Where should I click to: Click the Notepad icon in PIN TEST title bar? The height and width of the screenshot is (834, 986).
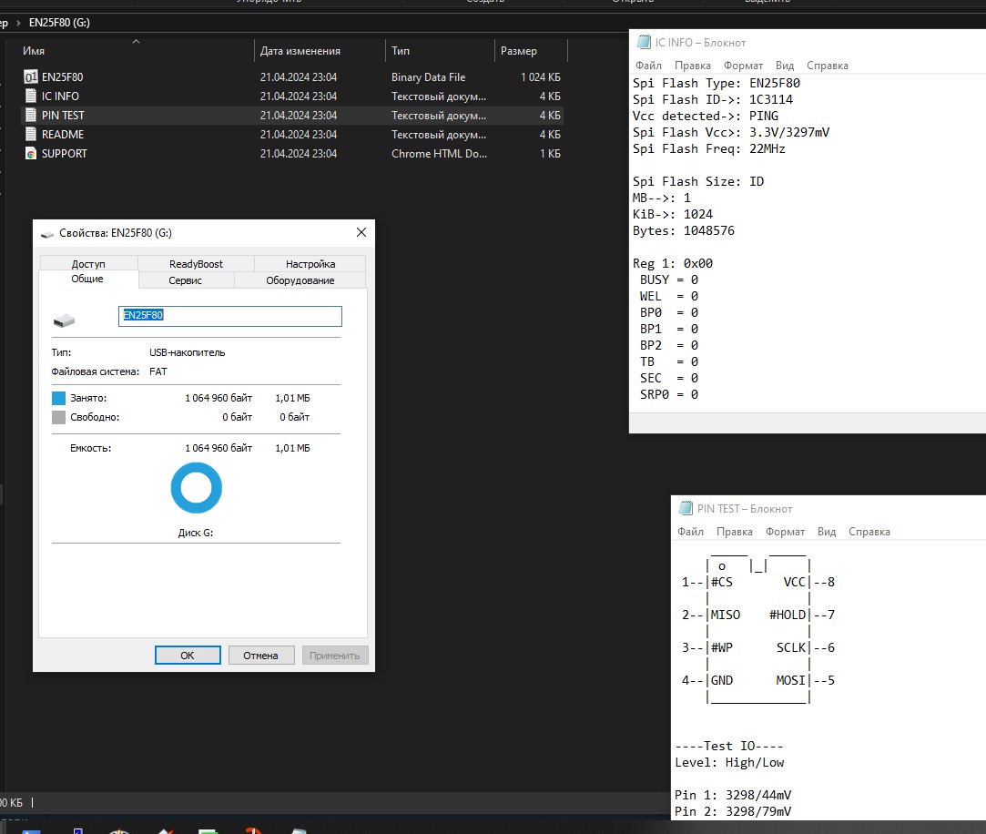(x=686, y=508)
